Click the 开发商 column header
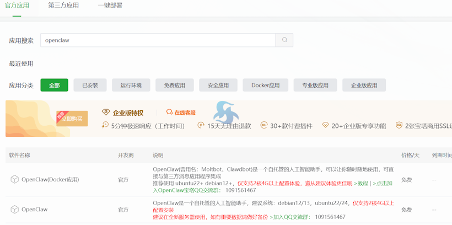 coord(126,155)
